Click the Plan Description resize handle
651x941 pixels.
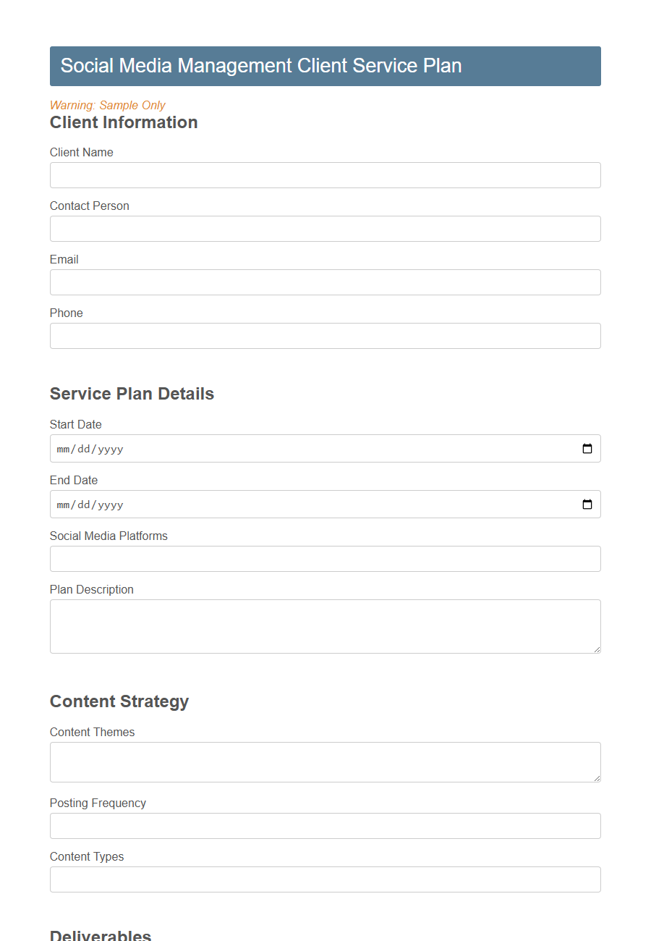(x=597, y=651)
